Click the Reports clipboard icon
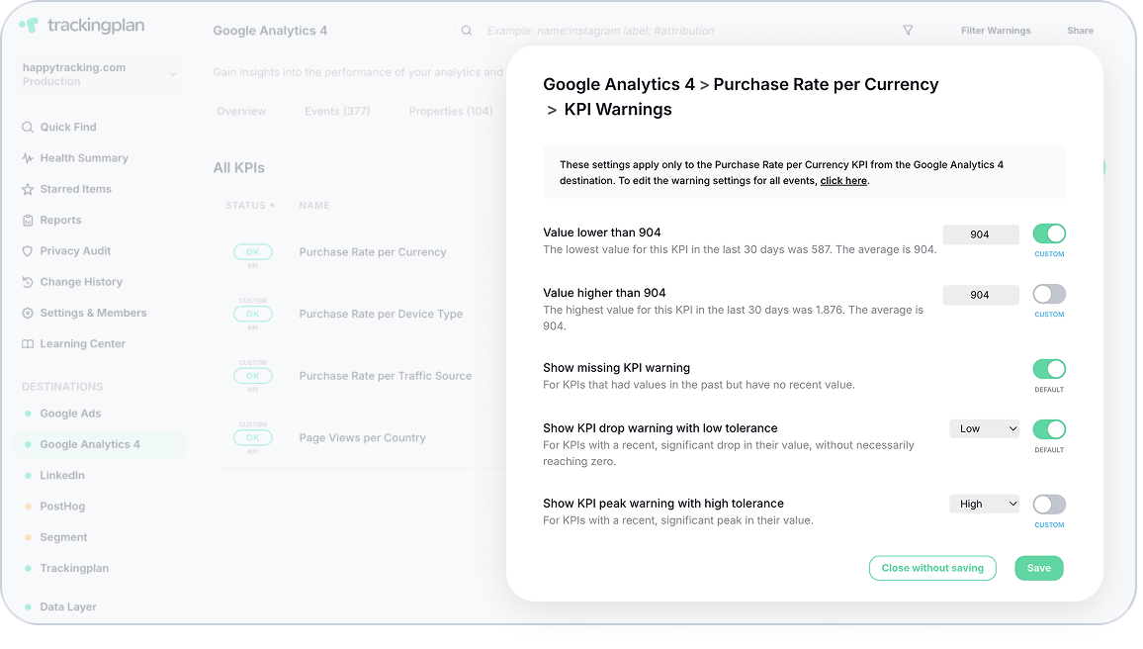Viewport: 1143px width, 649px height. point(28,221)
